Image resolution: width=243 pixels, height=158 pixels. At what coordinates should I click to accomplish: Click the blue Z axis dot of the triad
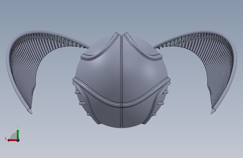tap(18, 140)
